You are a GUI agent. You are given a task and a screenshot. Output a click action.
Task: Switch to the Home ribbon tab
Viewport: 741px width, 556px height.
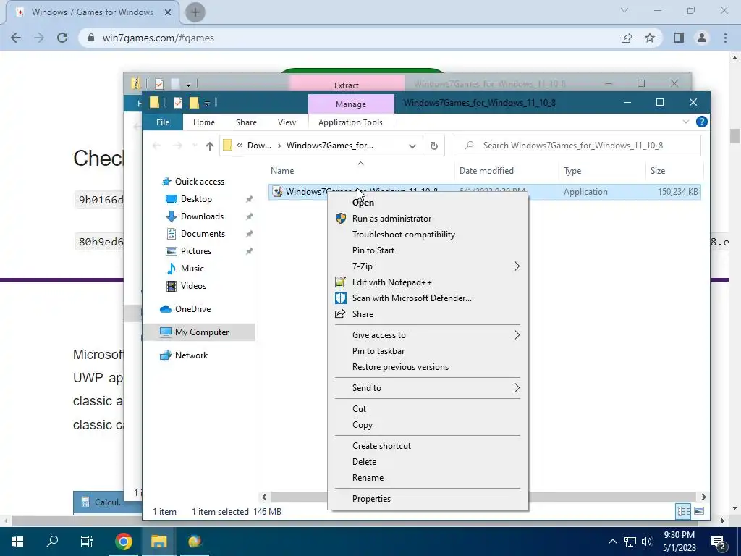coord(203,122)
